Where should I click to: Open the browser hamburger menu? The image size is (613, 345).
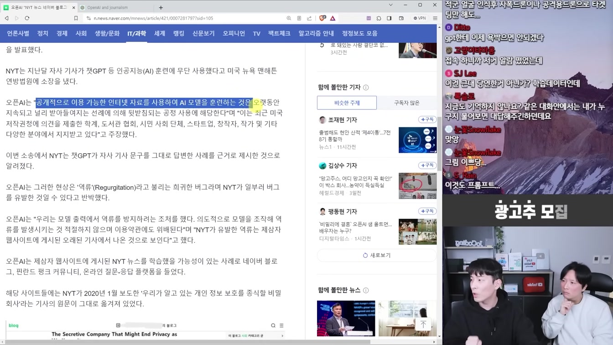pyautogui.click(x=435, y=18)
